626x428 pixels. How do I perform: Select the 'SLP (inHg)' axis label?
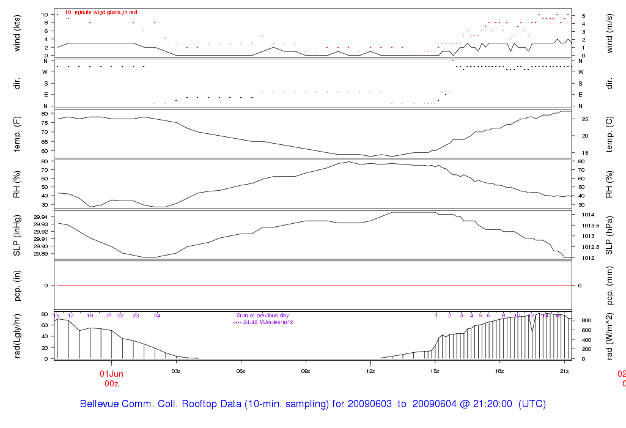17,235
